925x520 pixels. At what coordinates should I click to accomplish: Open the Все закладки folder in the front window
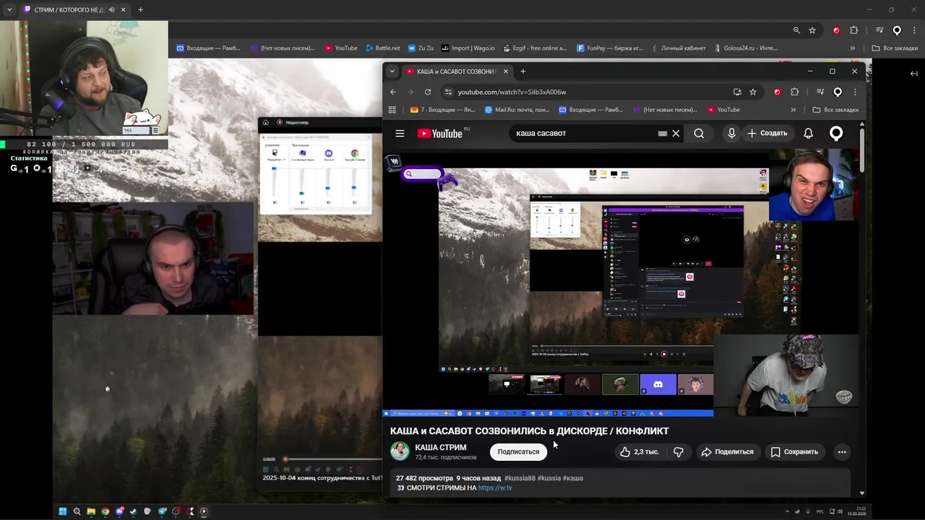[x=835, y=110]
